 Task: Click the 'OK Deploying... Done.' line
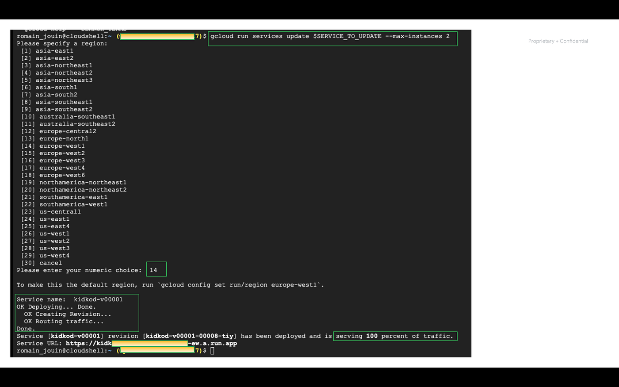[57, 307]
